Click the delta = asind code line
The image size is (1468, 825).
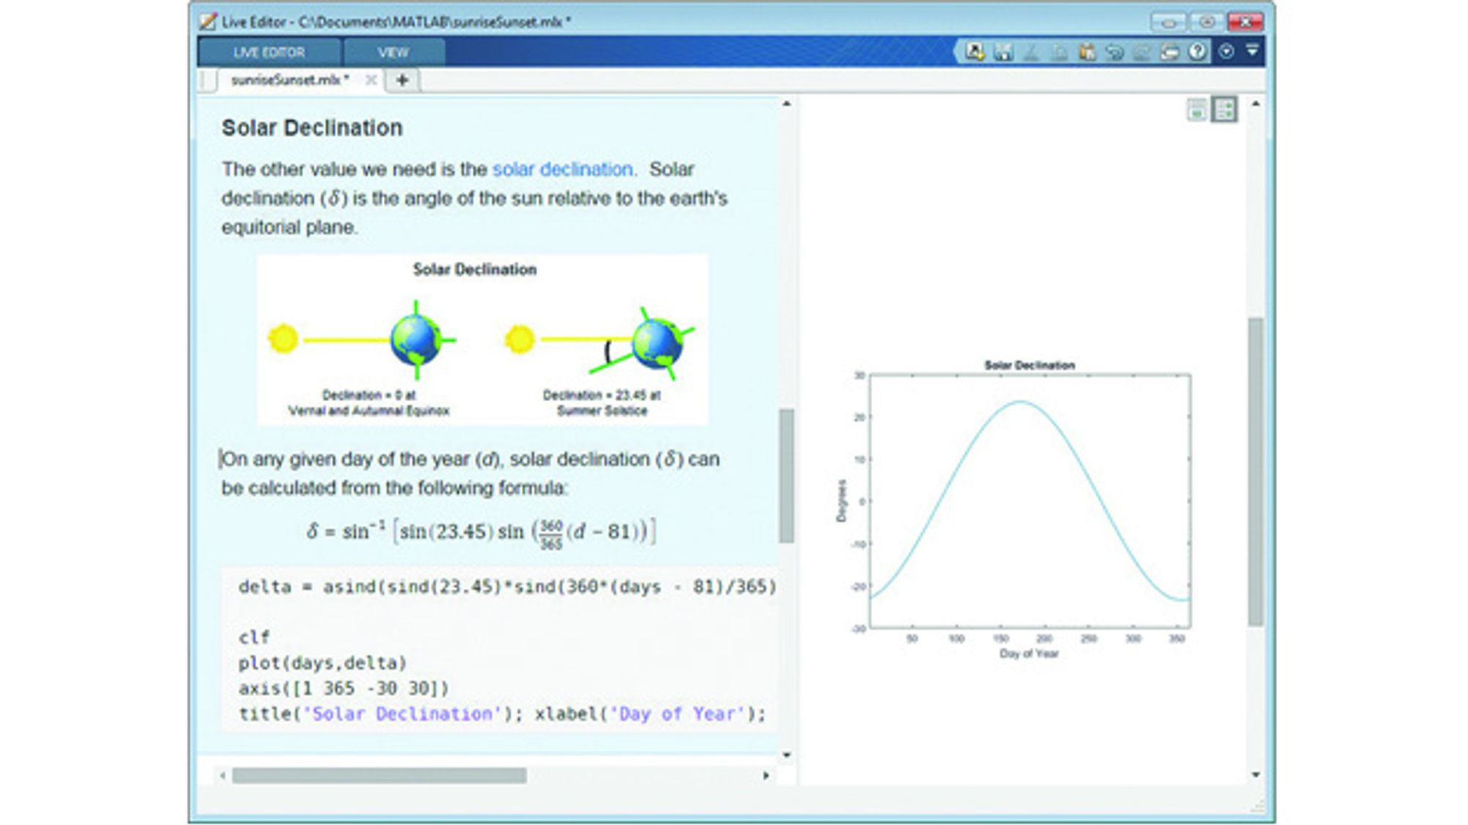pos(507,587)
